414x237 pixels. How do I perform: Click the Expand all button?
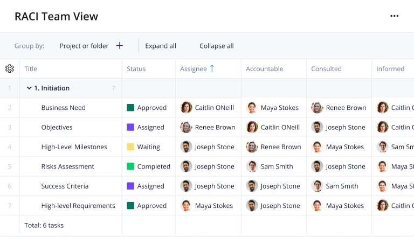pyautogui.click(x=161, y=46)
